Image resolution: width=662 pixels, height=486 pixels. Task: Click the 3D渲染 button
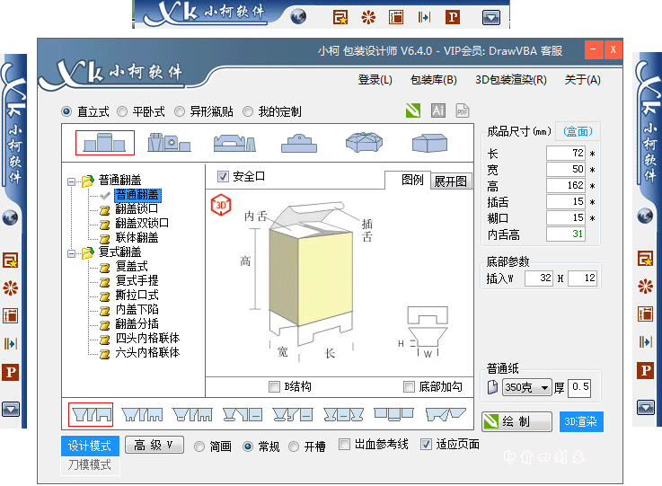click(x=582, y=421)
